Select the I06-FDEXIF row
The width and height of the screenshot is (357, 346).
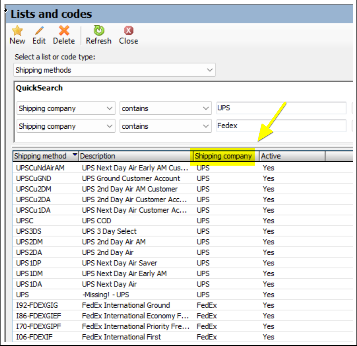click(x=183, y=337)
